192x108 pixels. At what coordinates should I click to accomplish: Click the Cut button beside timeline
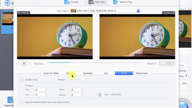pos(167,63)
